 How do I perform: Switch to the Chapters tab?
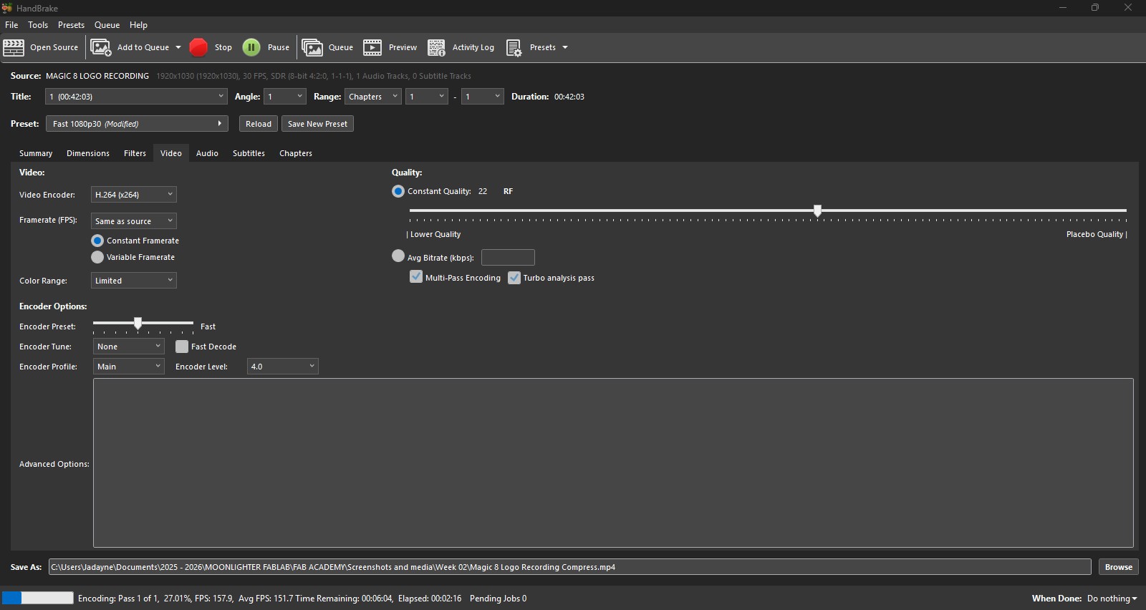[x=296, y=153]
